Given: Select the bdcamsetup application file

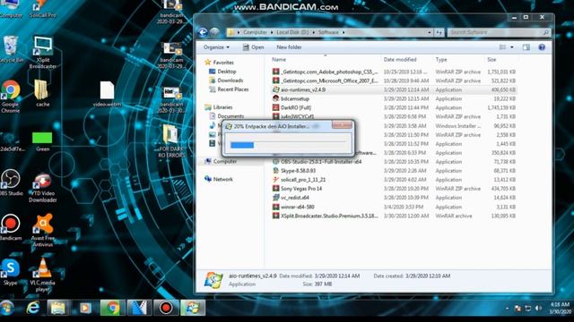Looking at the screenshot, I should 394,98.
